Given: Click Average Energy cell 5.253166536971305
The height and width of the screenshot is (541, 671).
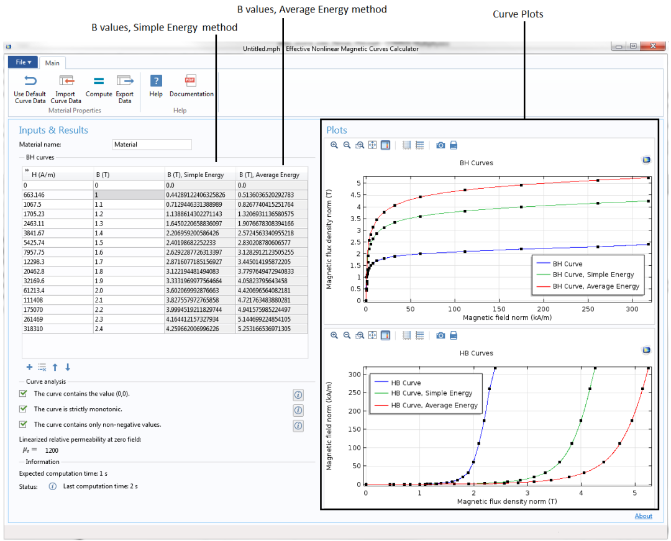Looking at the screenshot, I should (x=272, y=329).
